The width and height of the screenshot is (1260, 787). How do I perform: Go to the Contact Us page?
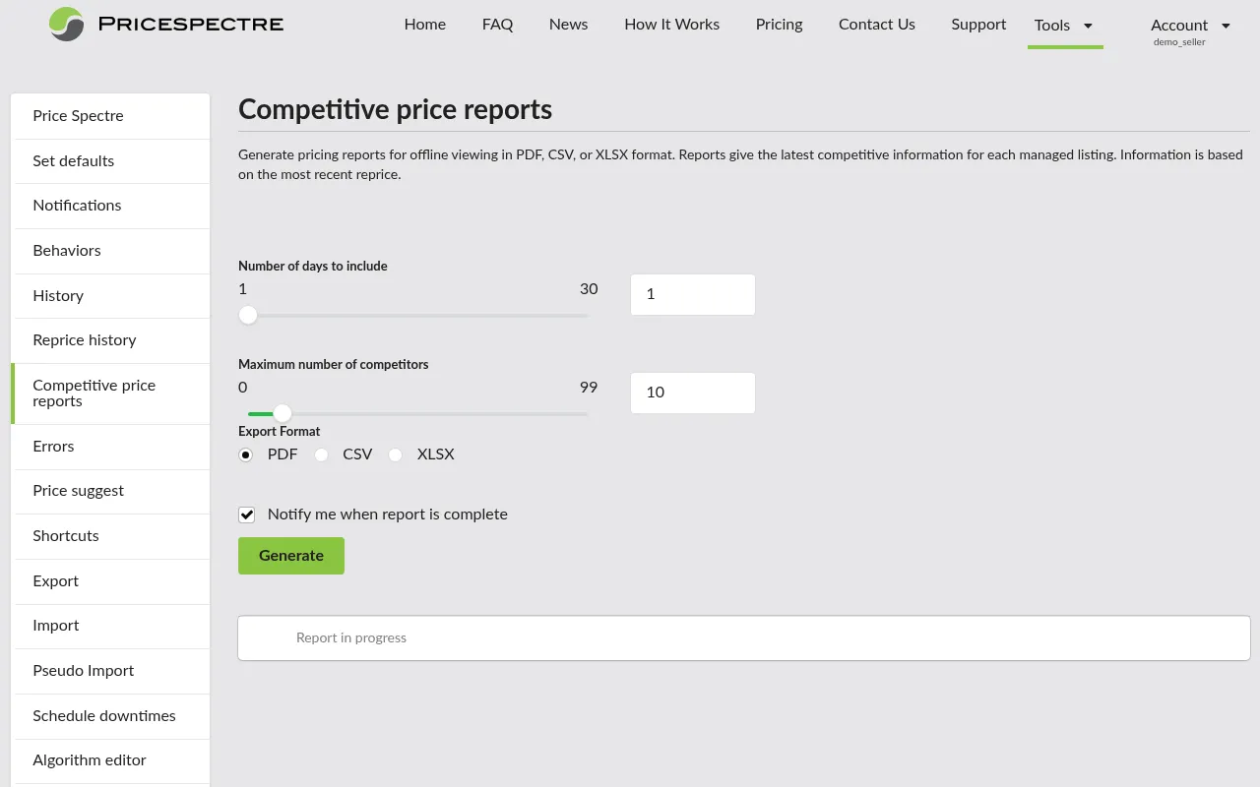click(876, 25)
